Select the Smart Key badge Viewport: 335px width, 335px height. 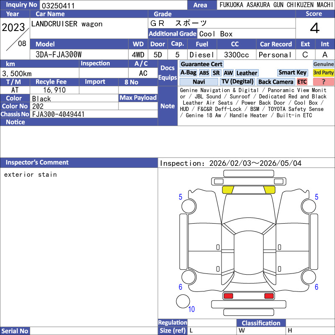pyautogui.click(x=293, y=72)
